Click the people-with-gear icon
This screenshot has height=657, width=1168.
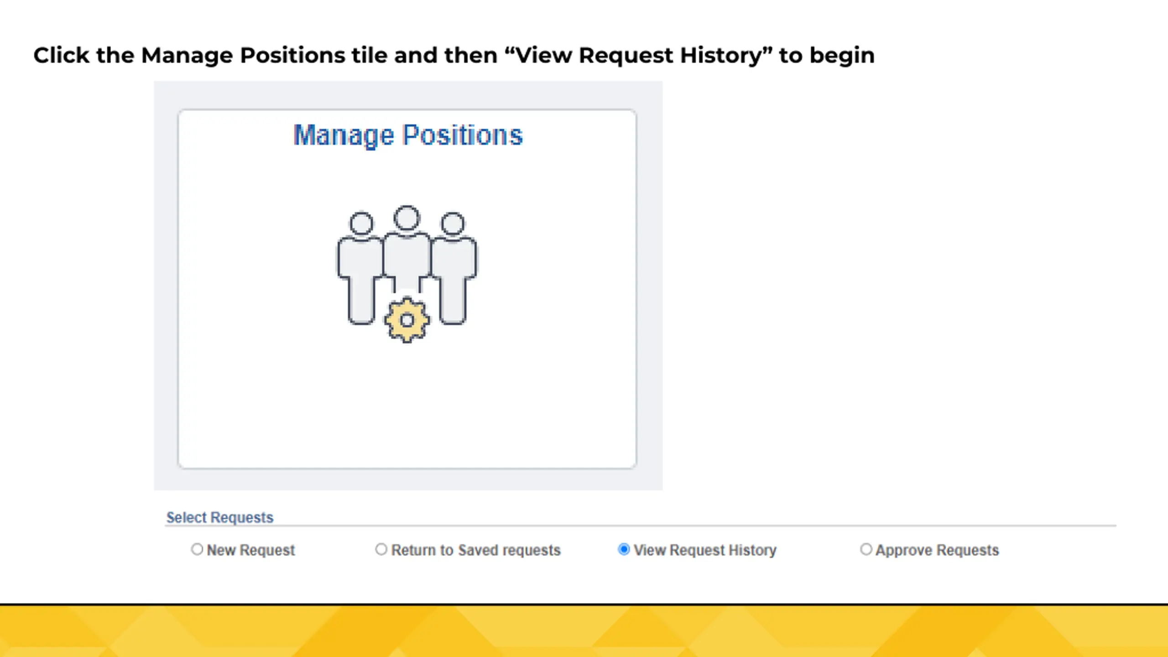[407, 274]
